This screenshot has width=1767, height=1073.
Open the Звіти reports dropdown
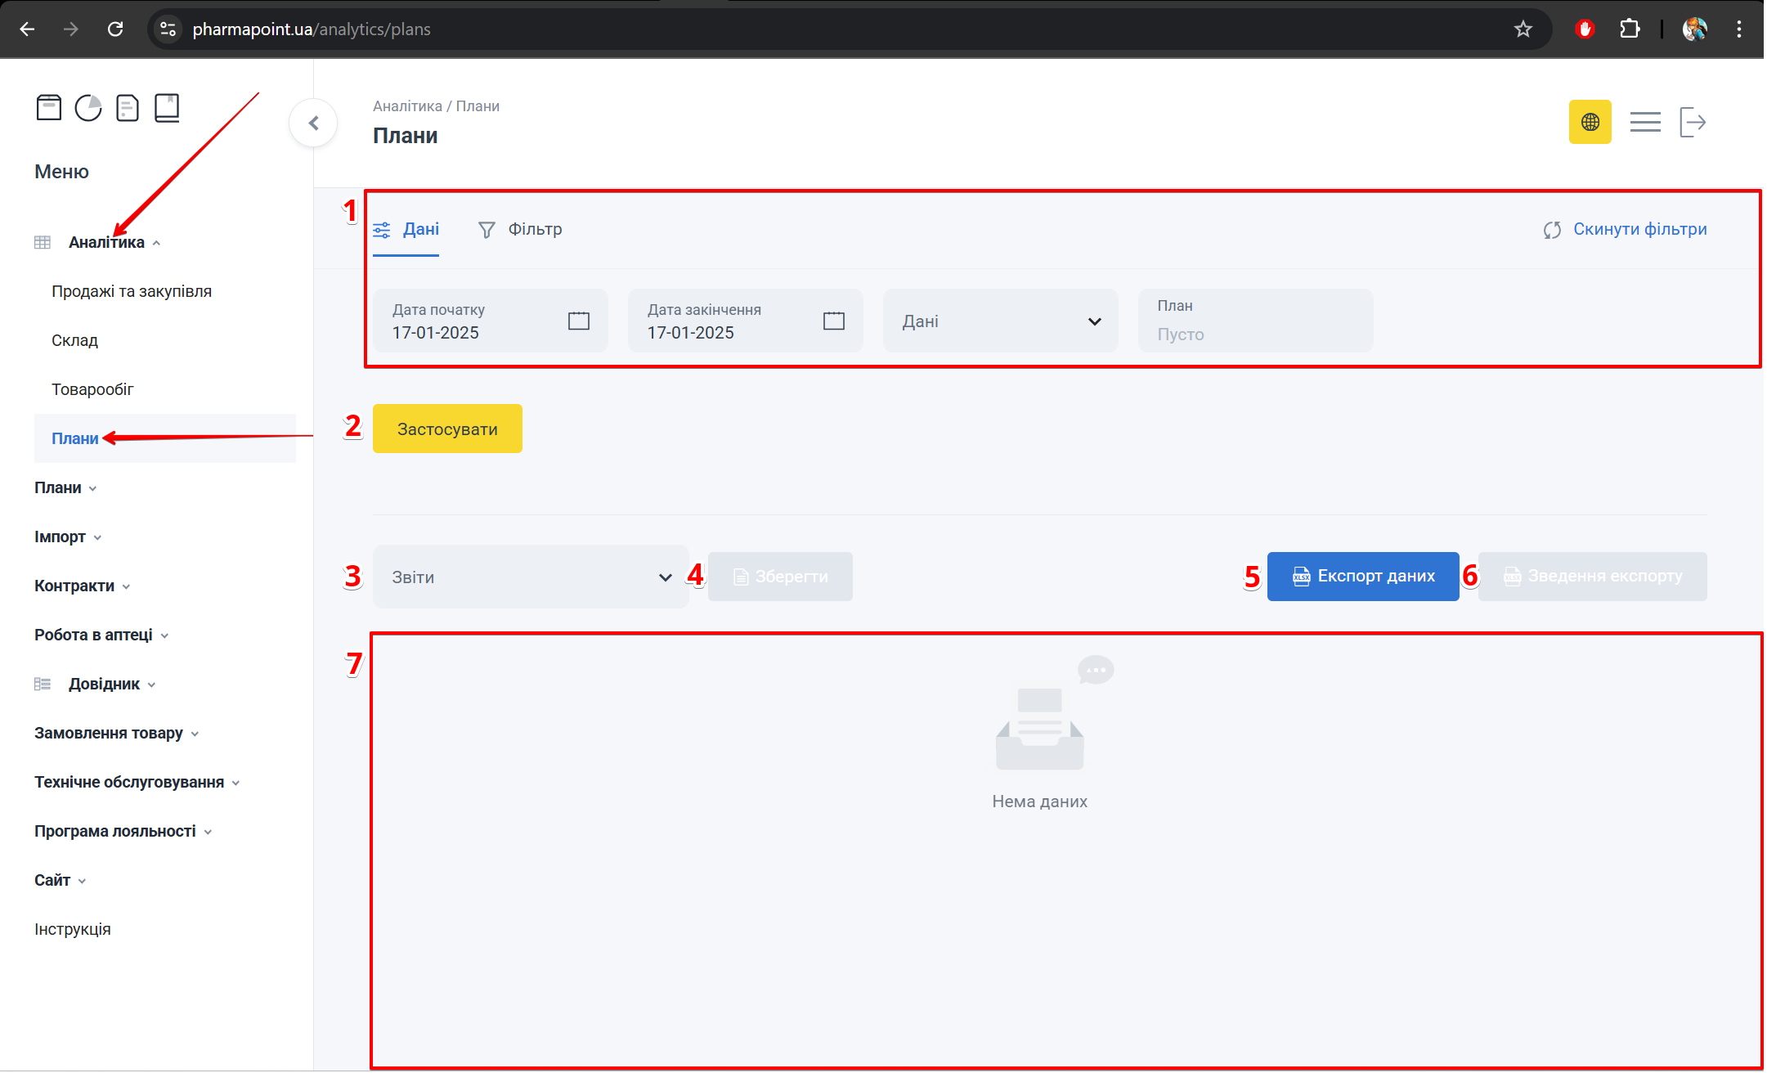click(x=531, y=577)
